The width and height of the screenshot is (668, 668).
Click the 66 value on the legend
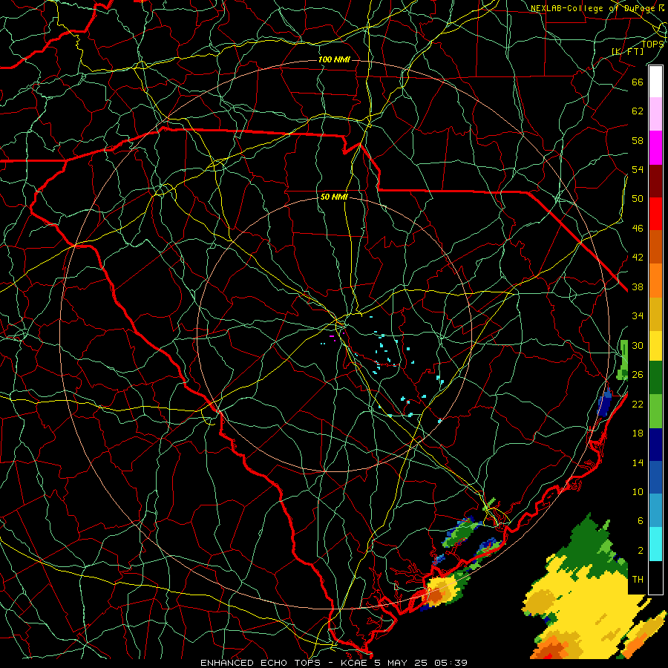click(x=638, y=82)
